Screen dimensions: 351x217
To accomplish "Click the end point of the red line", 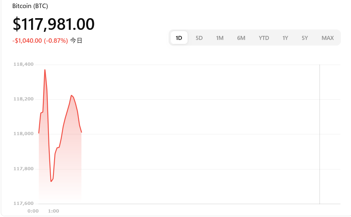I will [82, 132].
